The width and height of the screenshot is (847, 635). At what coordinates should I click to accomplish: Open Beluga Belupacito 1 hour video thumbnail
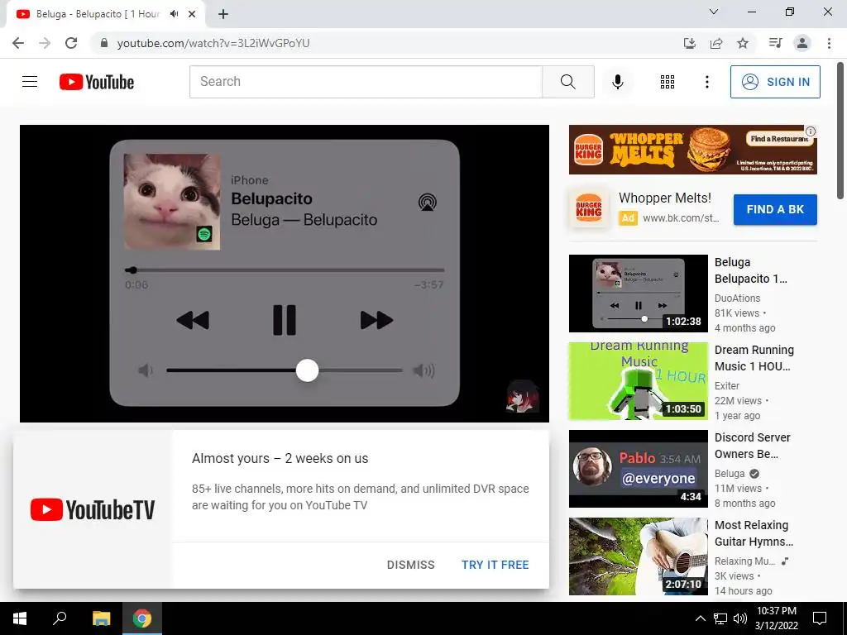point(638,294)
